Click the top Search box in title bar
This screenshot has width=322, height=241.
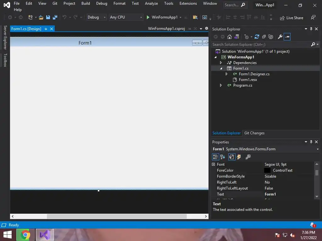235,5
